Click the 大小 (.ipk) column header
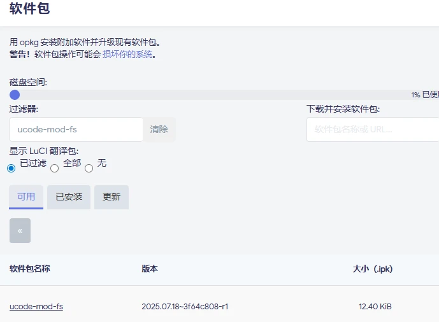This screenshot has width=439, height=322. 372,269
